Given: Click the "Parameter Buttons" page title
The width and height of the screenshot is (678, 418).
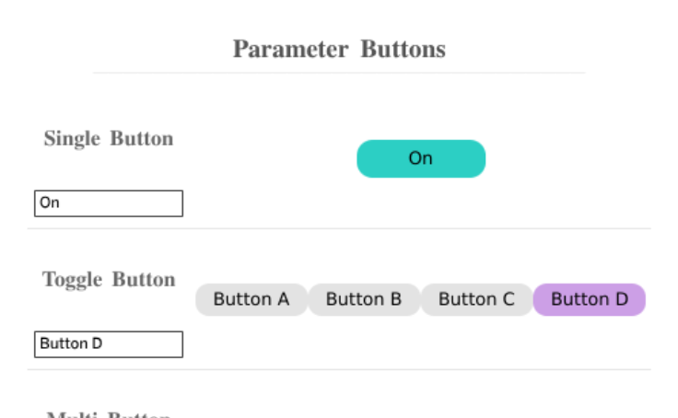Looking at the screenshot, I should point(339,49).
